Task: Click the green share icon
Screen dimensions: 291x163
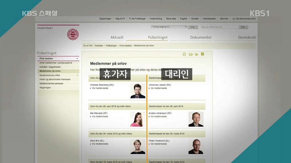Action: pyautogui.click(x=203, y=54)
